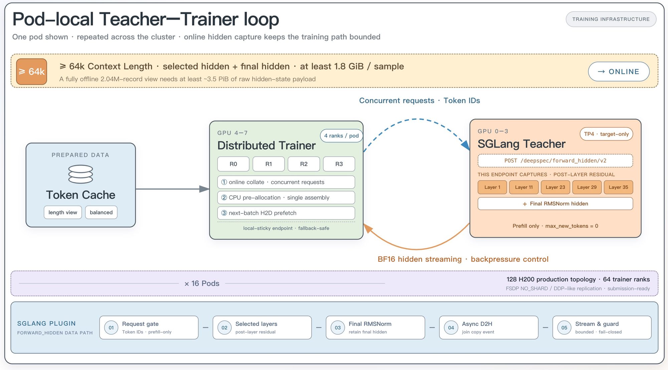Image resolution: width=668 pixels, height=370 pixels.
Task: Click the Final RMSNorm step card
Action: point(375,328)
